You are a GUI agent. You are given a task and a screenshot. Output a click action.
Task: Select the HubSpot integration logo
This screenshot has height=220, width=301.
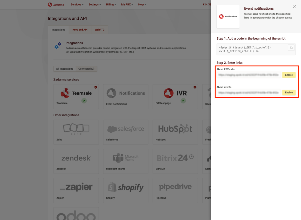click(175, 129)
